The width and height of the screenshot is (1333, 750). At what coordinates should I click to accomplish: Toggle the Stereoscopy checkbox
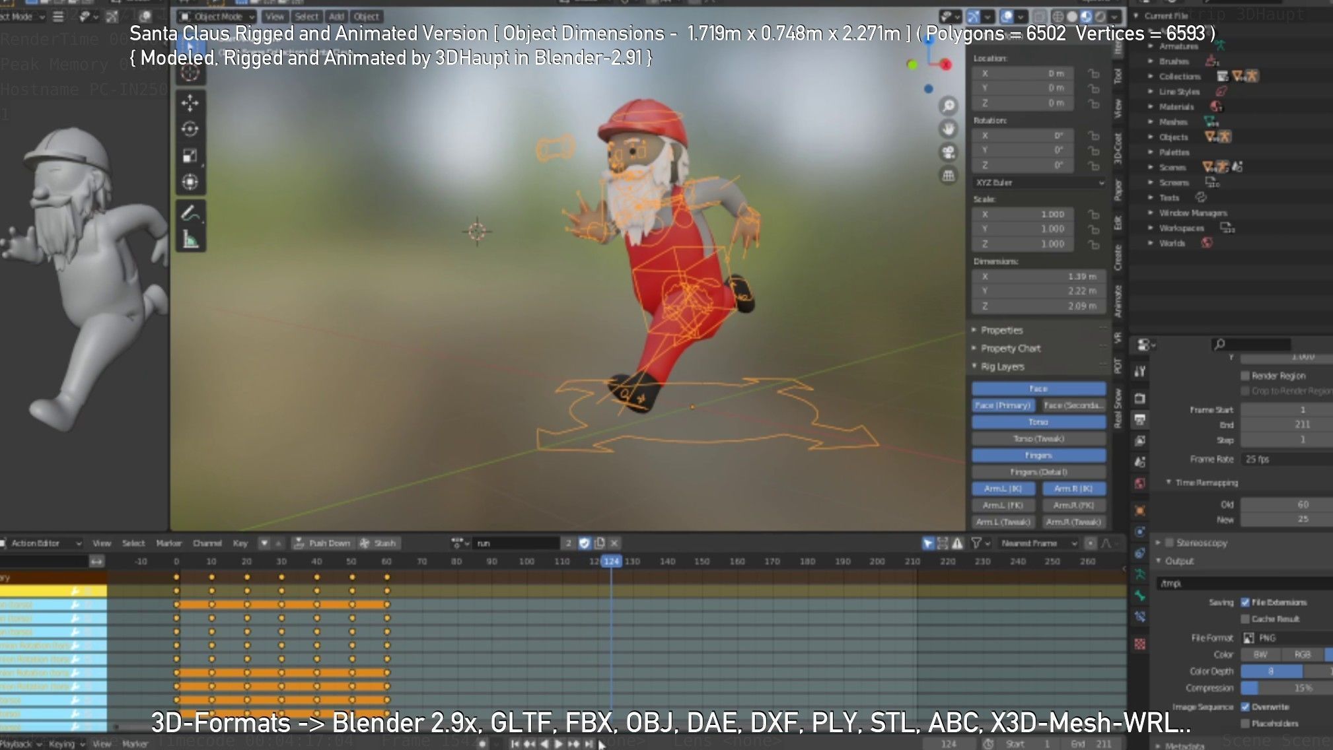tap(1169, 543)
